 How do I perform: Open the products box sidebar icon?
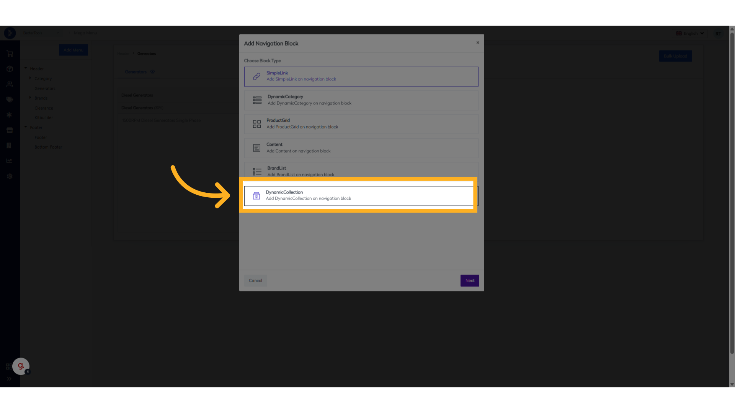point(10,69)
